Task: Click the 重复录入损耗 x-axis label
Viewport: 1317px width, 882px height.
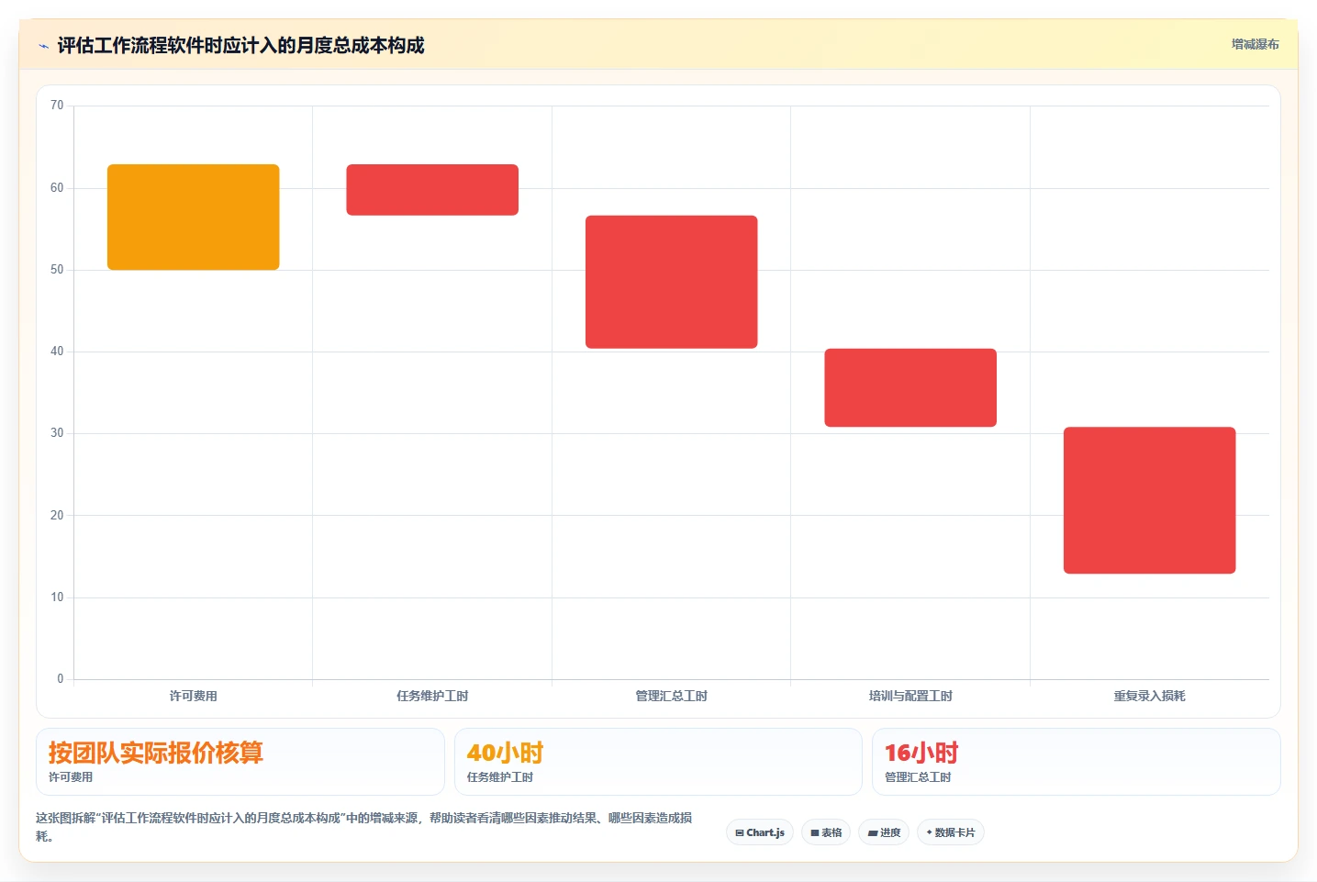Action: point(1150,696)
